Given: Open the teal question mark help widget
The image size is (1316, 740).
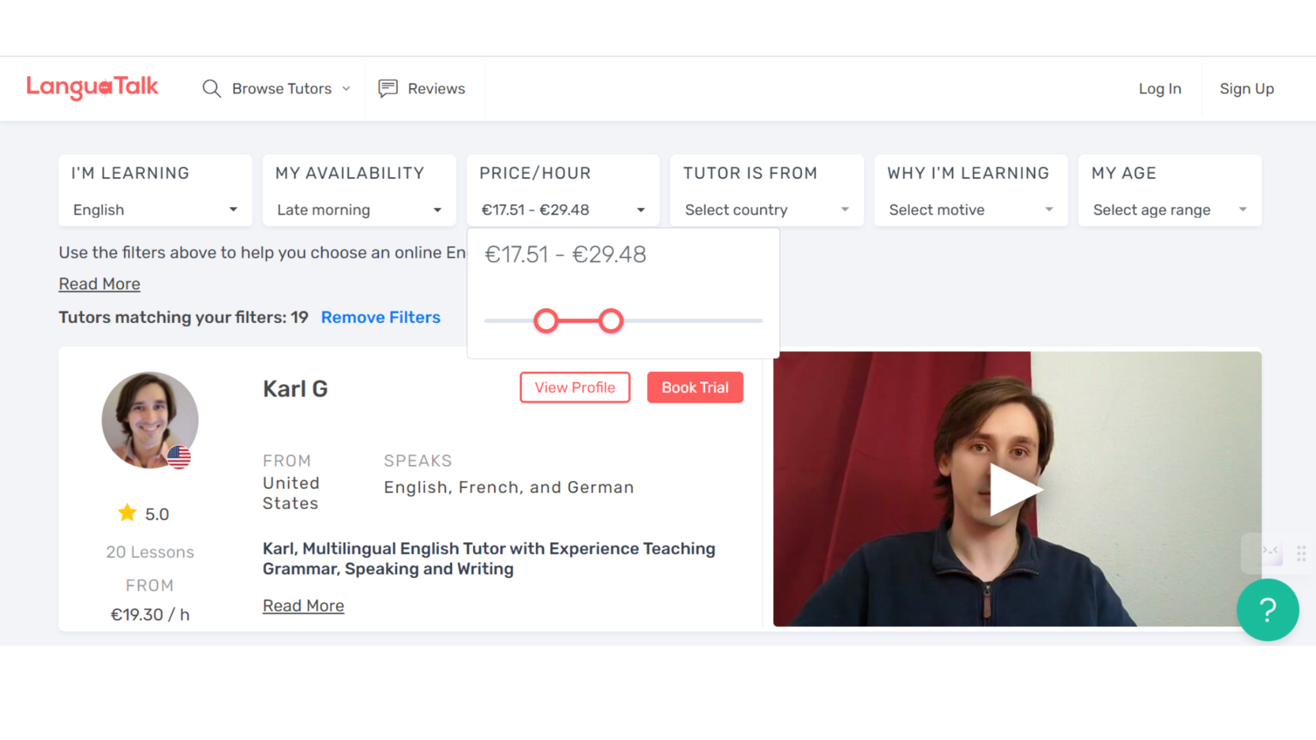Looking at the screenshot, I should point(1267,610).
